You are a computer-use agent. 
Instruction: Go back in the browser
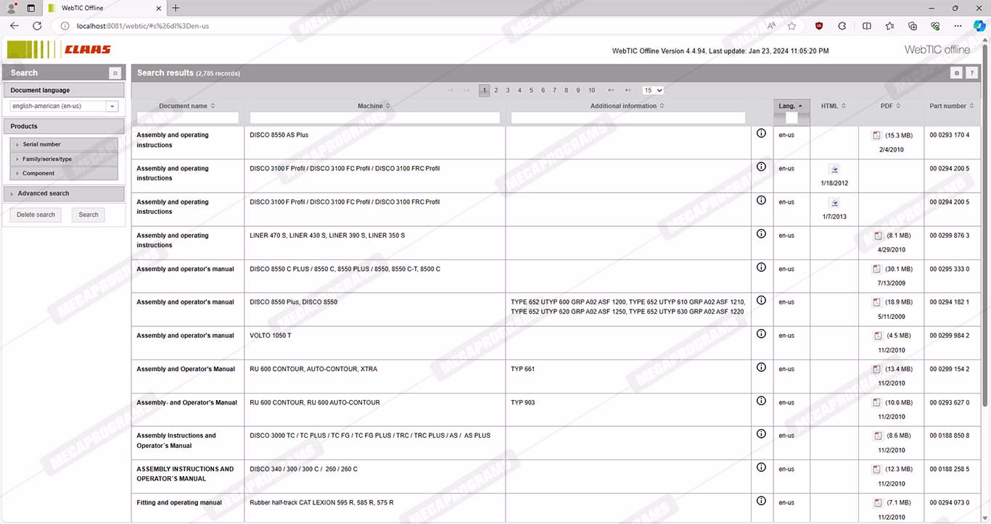[15, 25]
